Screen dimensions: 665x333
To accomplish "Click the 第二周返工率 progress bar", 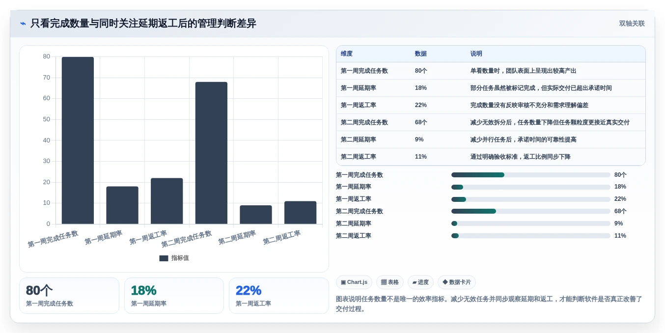I will coord(531,236).
